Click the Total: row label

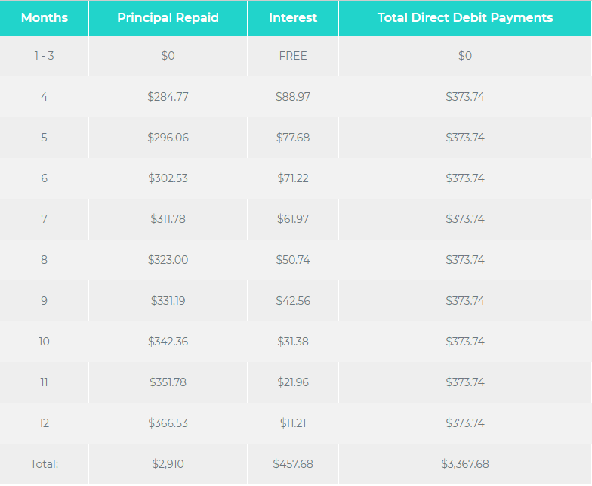(44, 464)
